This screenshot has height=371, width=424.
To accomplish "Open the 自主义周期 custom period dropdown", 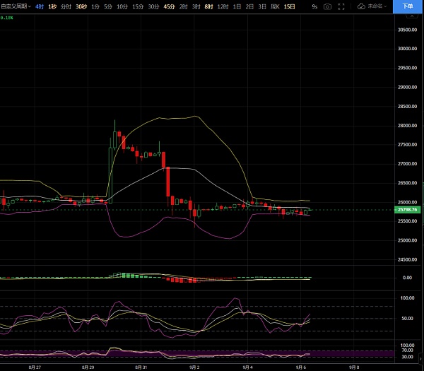I will click(16, 6).
